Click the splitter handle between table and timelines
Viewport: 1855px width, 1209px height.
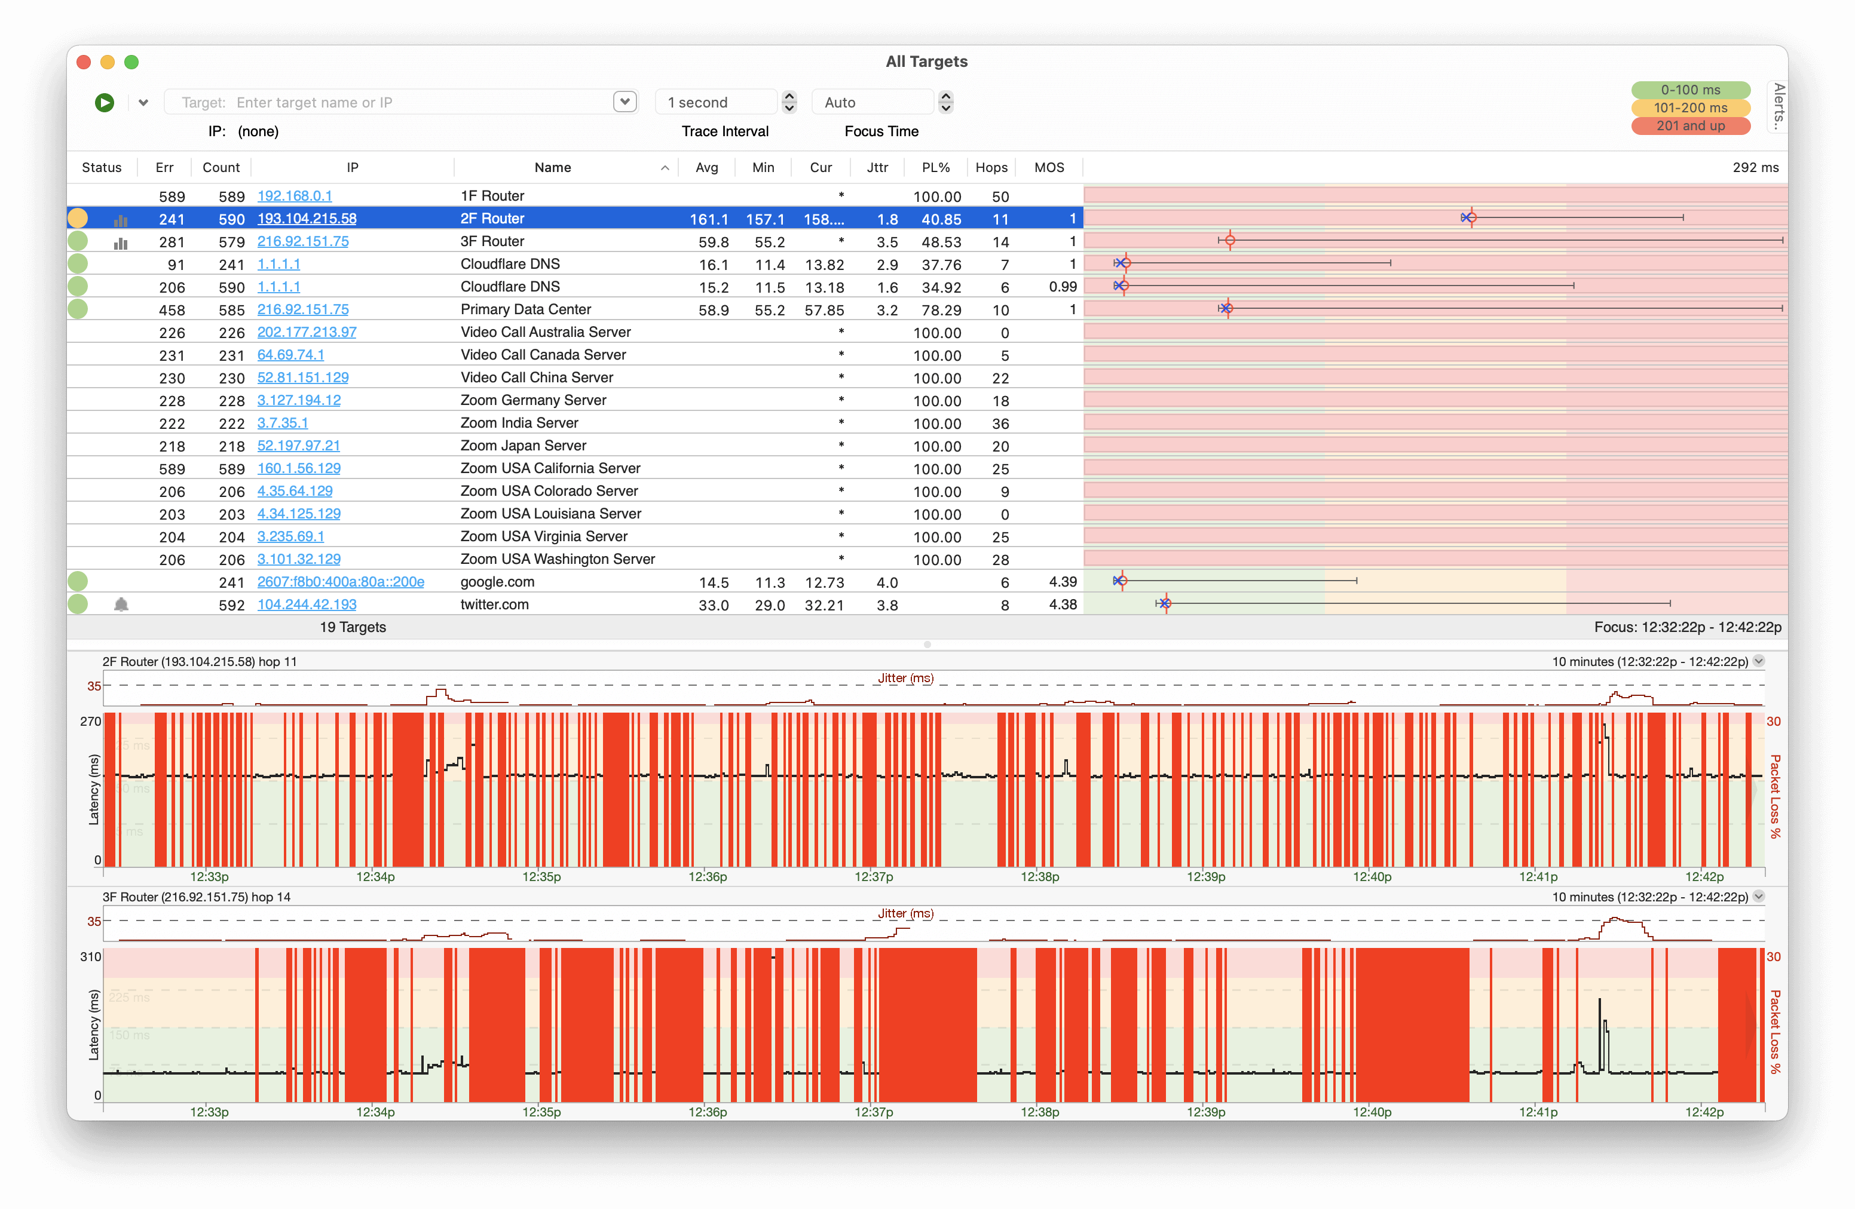[927, 645]
